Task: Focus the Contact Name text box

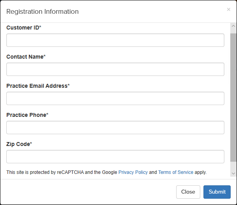Action: [115, 69]
